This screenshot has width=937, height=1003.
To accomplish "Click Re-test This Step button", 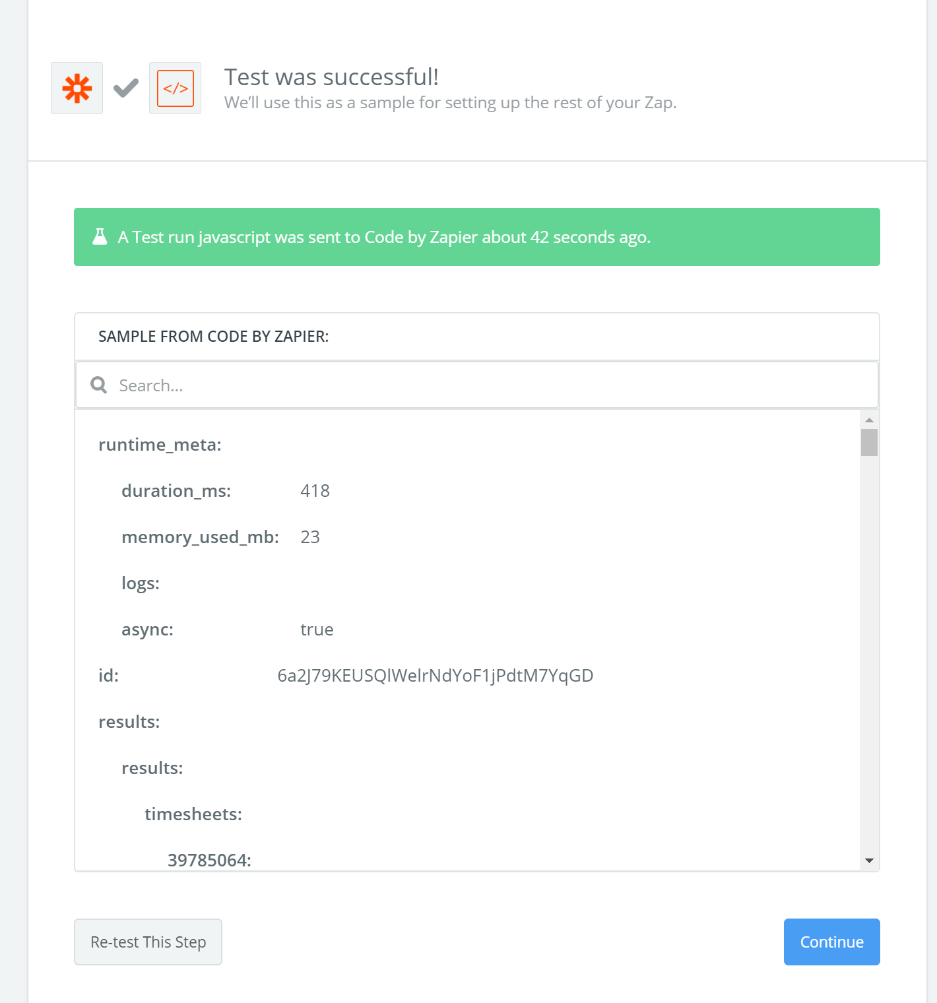I will point(148,942).
